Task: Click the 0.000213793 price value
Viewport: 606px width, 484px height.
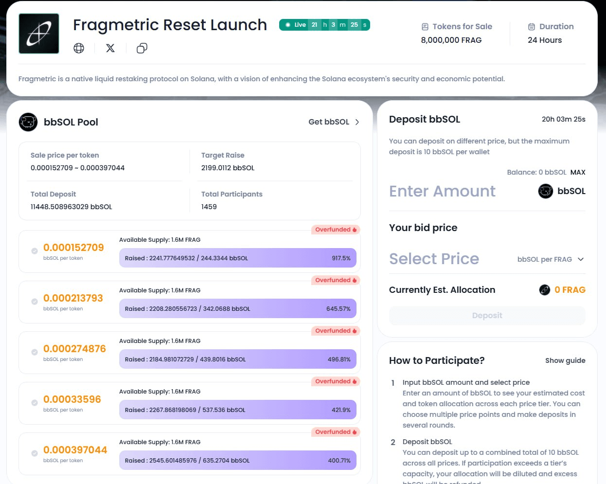Action: point(73,298)
